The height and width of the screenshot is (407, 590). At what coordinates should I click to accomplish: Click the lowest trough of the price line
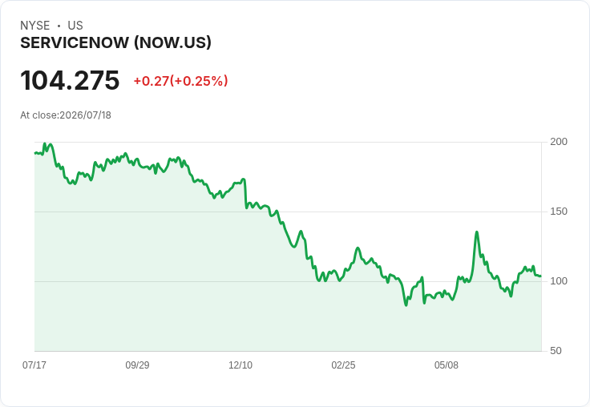406,305
